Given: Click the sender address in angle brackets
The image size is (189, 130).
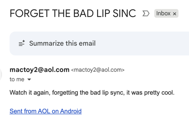Looking at the screenshot, I should (x=98, y=70).
